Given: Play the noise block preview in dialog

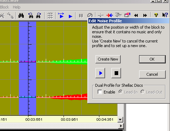Looking at the screenshot, I should click(100, 73).
